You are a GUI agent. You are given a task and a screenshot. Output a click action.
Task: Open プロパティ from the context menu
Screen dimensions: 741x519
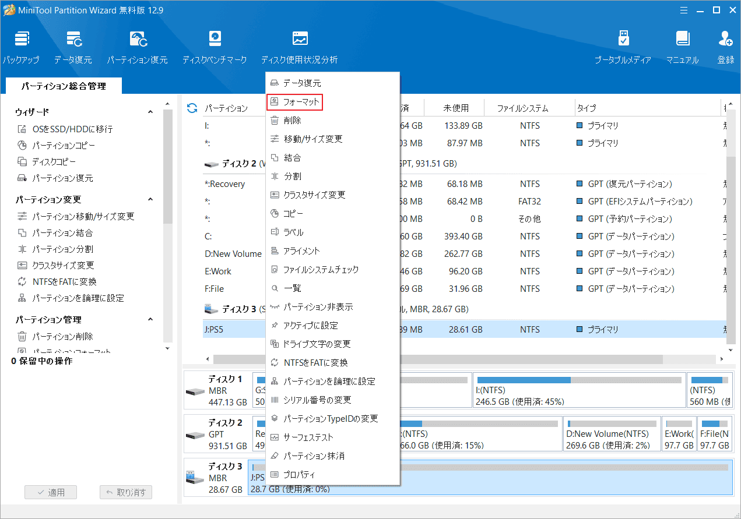coord(332,475)
